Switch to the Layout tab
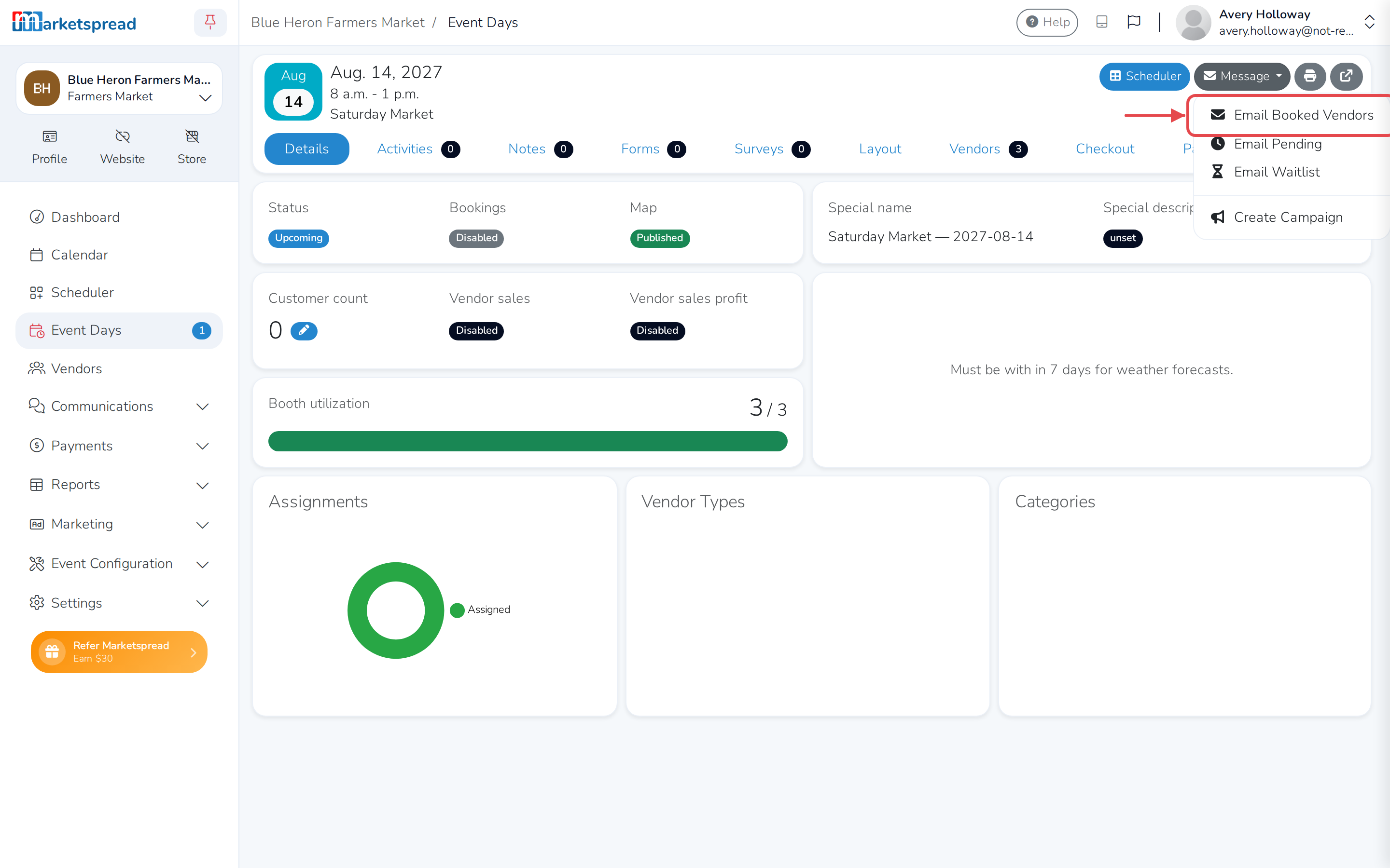The image size is (1390, 868). pos(880,149)
